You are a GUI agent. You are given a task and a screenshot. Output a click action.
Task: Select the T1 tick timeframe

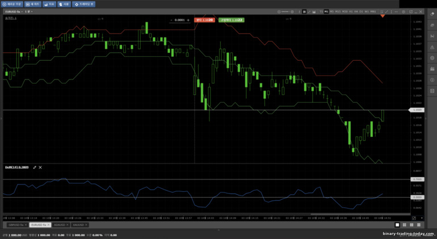pyautogui.click(x=321, y=12)
